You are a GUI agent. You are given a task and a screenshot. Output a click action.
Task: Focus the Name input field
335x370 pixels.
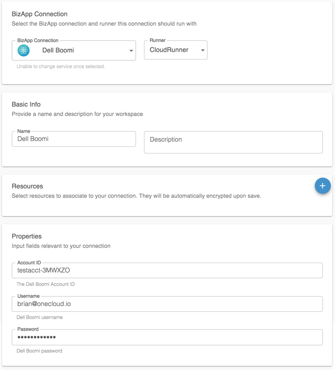coord(74,139)
